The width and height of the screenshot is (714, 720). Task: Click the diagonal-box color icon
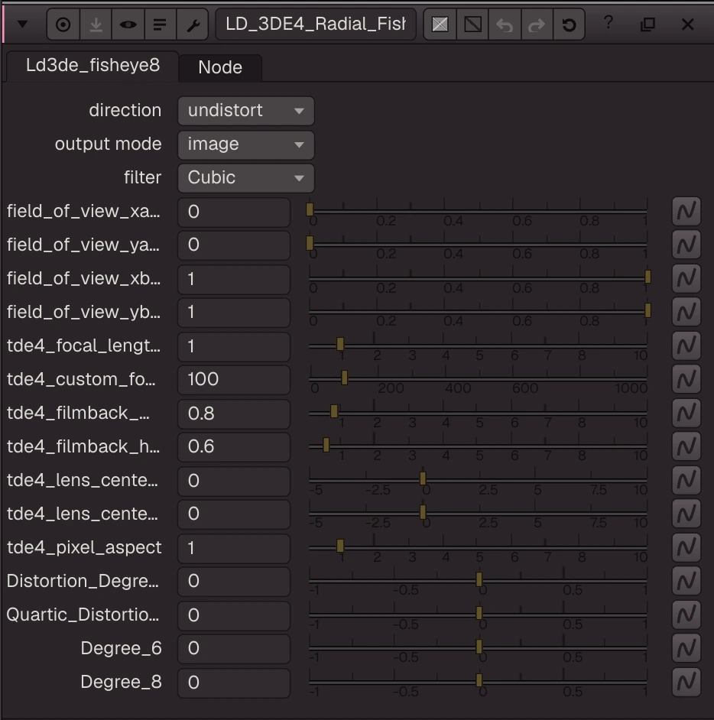472,24
